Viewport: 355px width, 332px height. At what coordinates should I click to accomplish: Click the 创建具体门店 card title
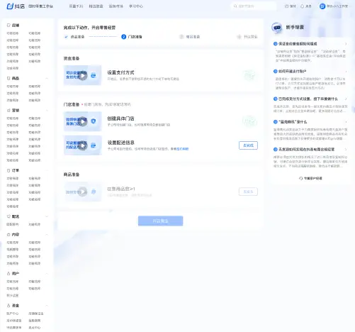click(x=120, y=118)
